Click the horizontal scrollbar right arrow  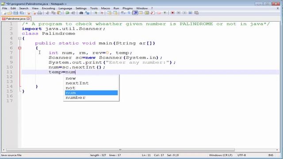[277, 150]
